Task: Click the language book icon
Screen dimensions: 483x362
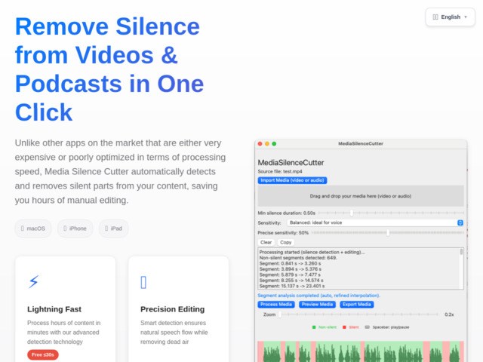Action: pyautogui.click(x=435, y=17)
